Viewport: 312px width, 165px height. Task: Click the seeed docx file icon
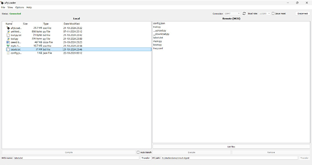point(8,42)
